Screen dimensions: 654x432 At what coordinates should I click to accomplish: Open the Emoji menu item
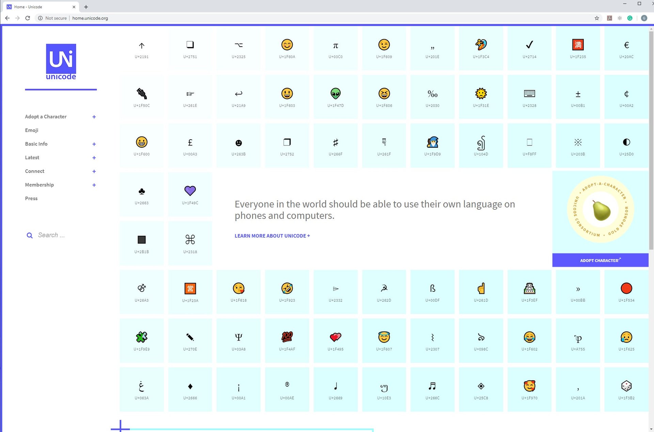pos(32,130)
